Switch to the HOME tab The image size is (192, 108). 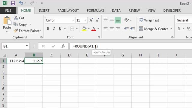26,10
